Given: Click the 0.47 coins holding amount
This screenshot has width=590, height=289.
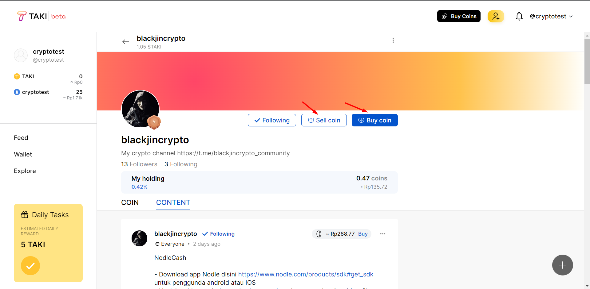Looking at the screenshot, I should [372, 178].
